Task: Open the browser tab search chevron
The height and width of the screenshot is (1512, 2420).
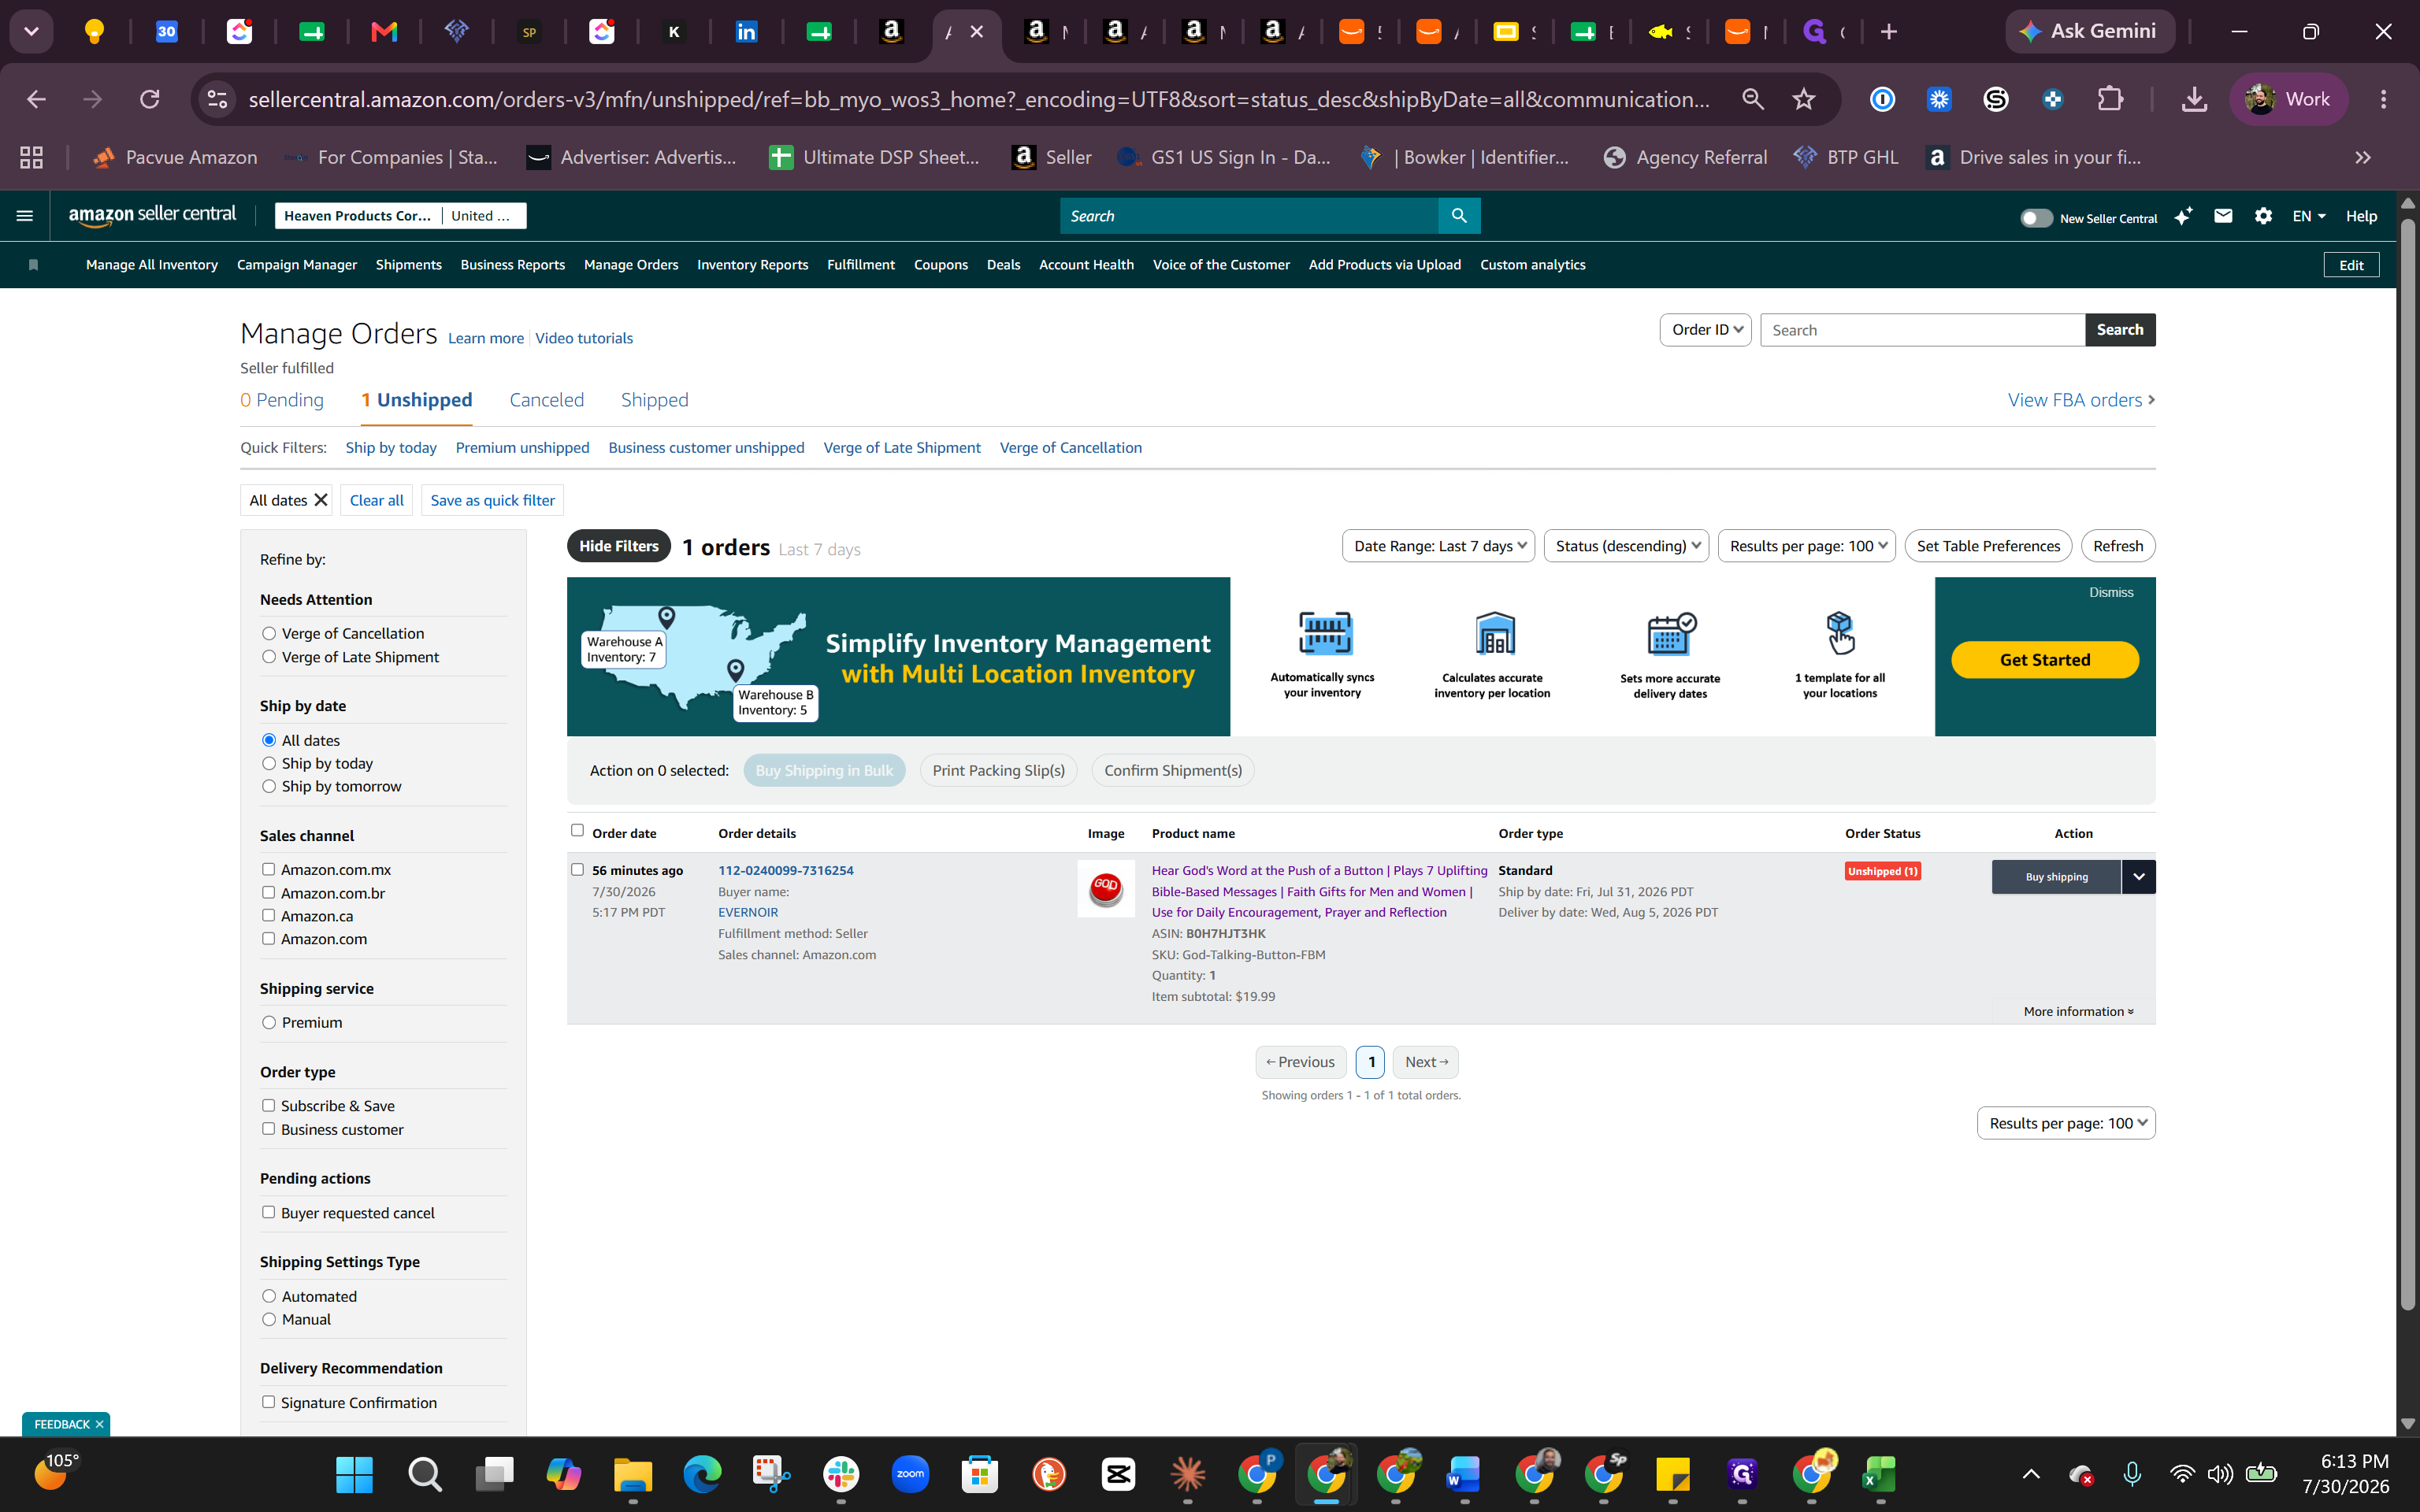Action: [x=31, y=32]
